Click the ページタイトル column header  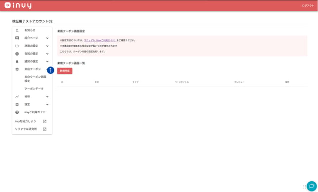[x=182, y=82]
